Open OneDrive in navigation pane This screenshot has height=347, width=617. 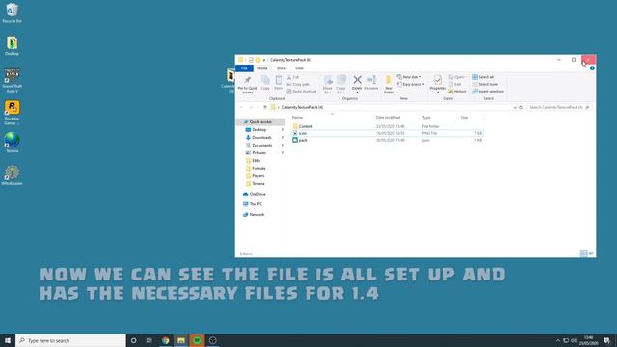pyautogui.click(x=257, y=194)
